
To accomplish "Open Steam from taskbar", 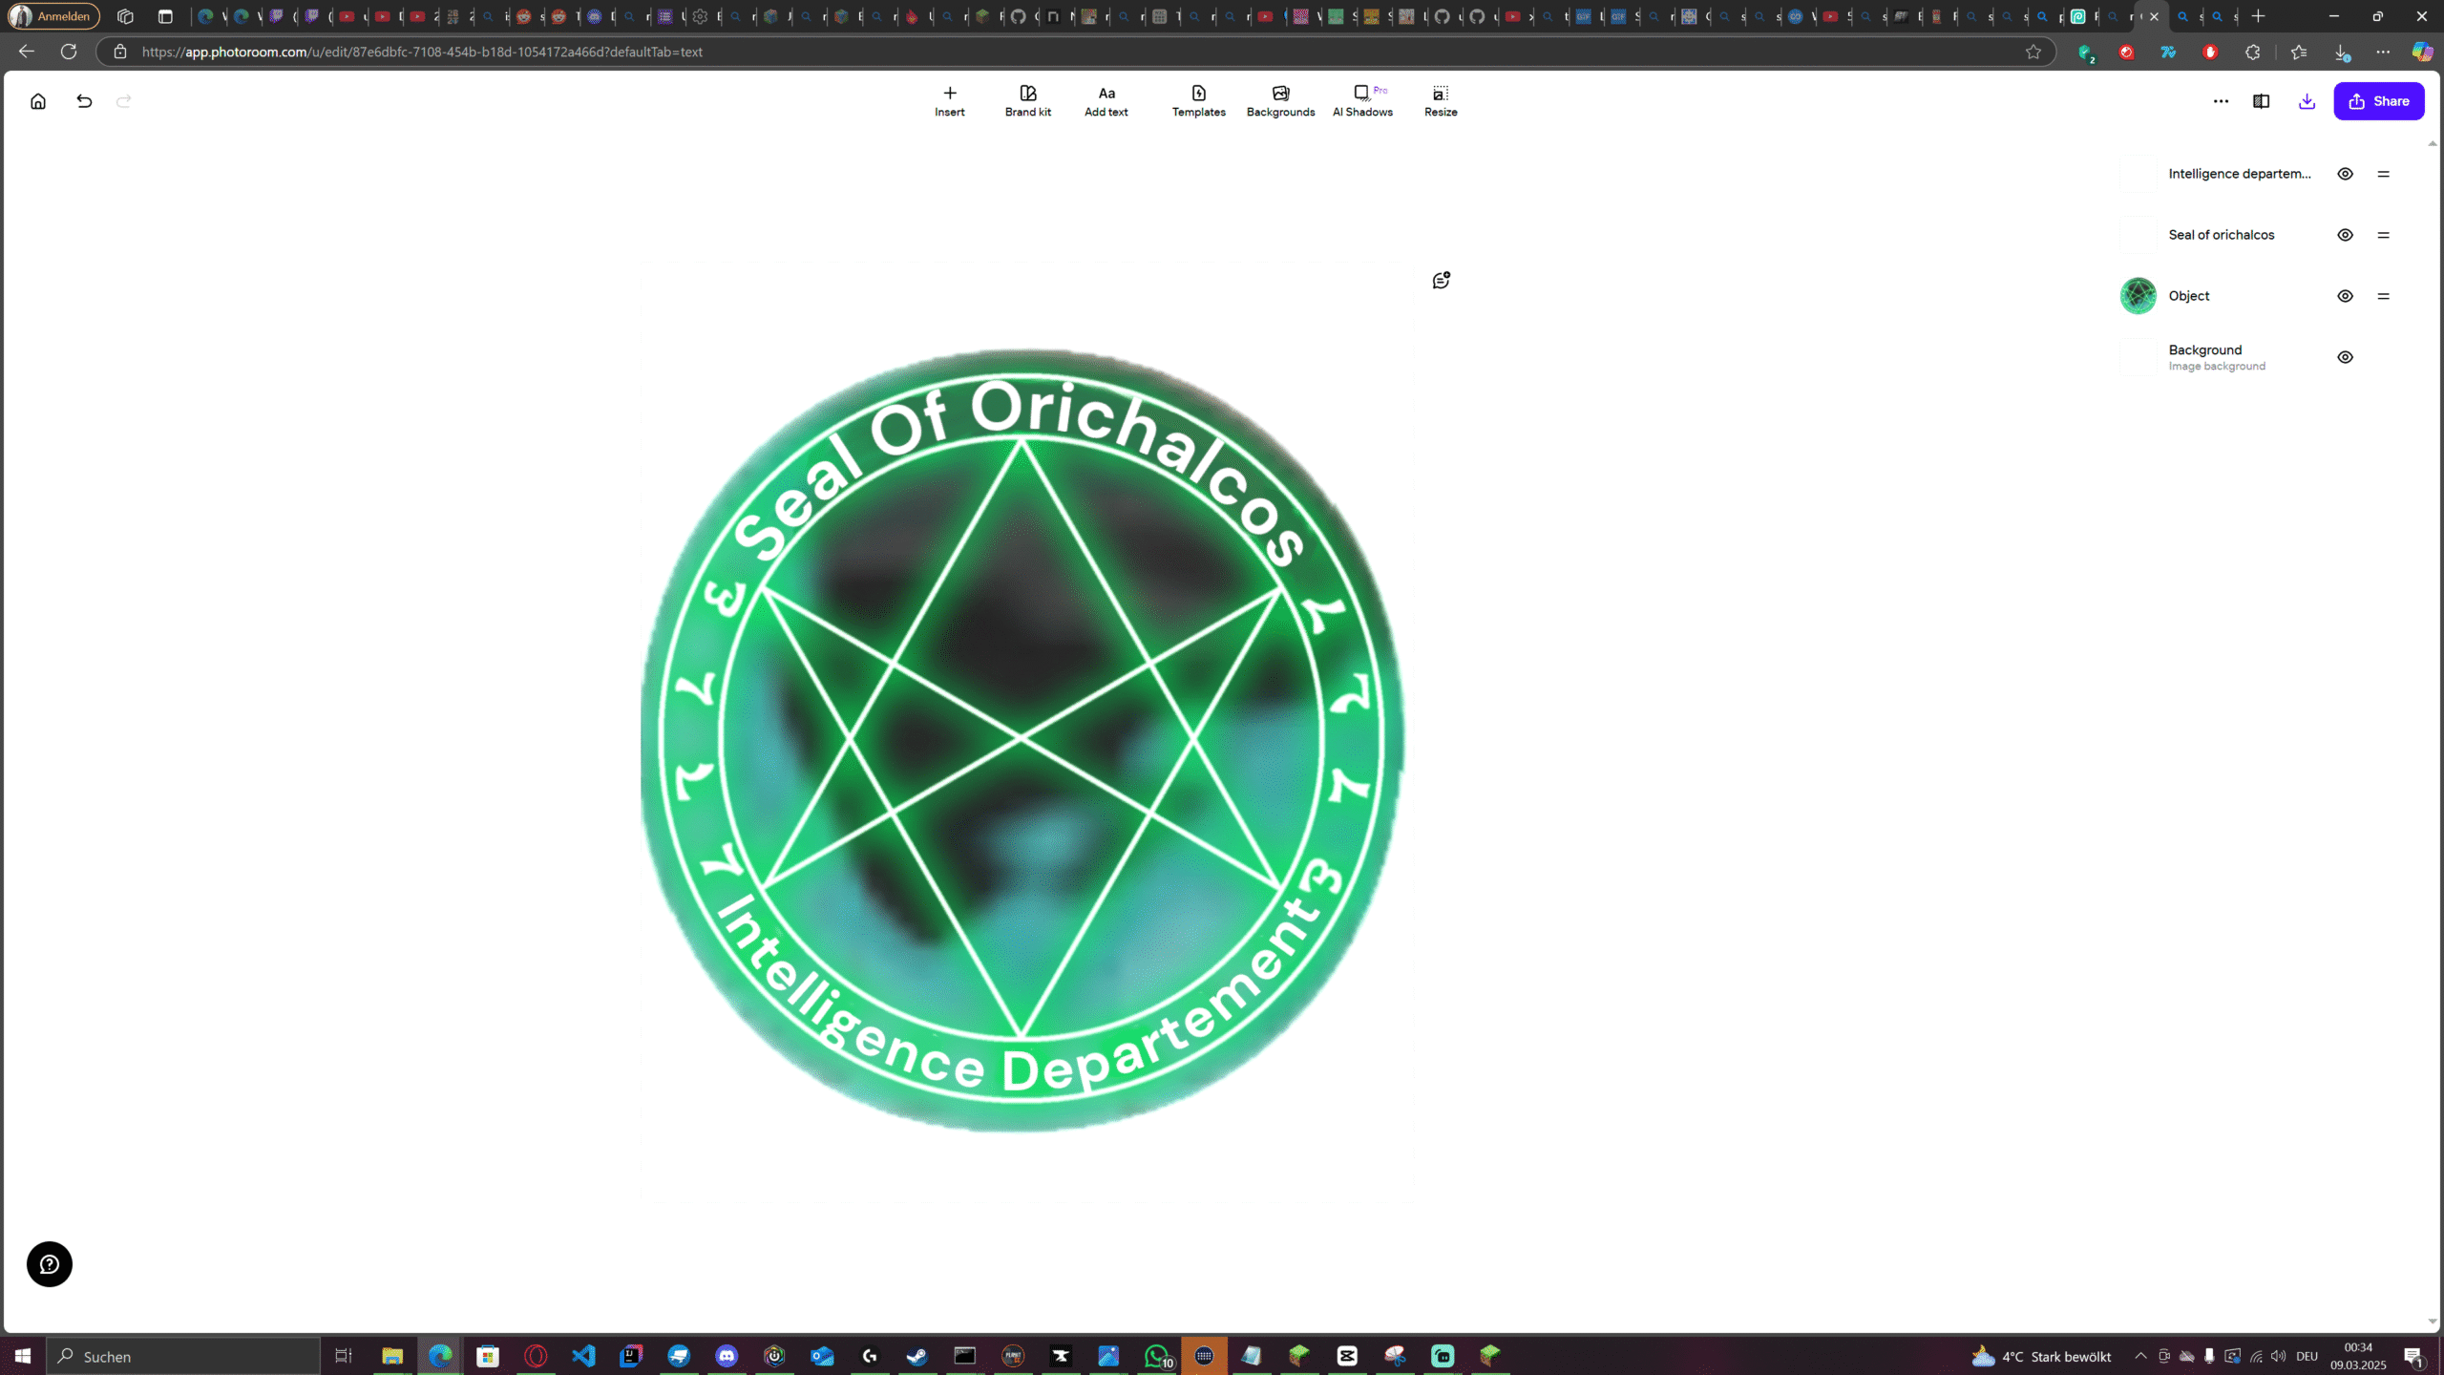I will [917, 1356].
